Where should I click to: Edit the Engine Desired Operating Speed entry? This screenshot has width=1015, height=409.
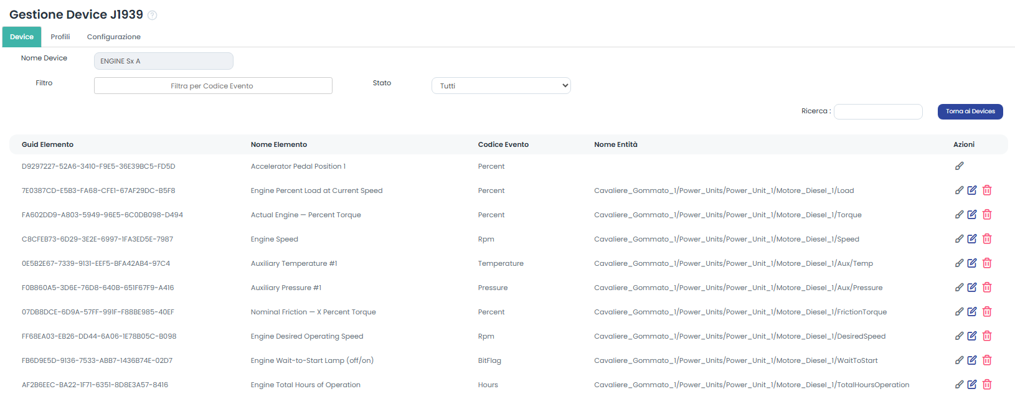[972, 336]
